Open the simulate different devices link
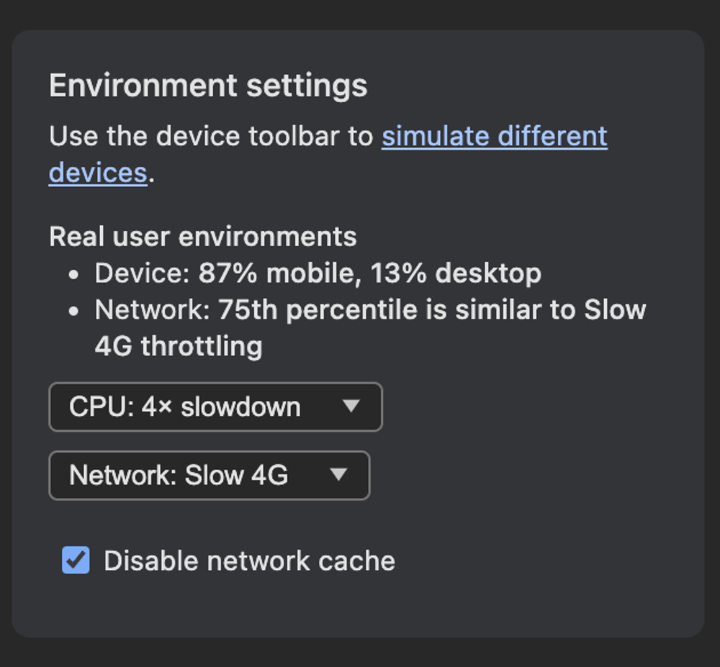 494,136
